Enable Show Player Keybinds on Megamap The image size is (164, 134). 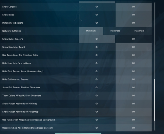pos(97,112)
